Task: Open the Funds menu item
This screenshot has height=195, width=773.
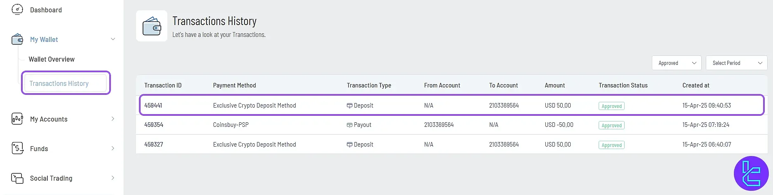Action: [x=39, y=149]
